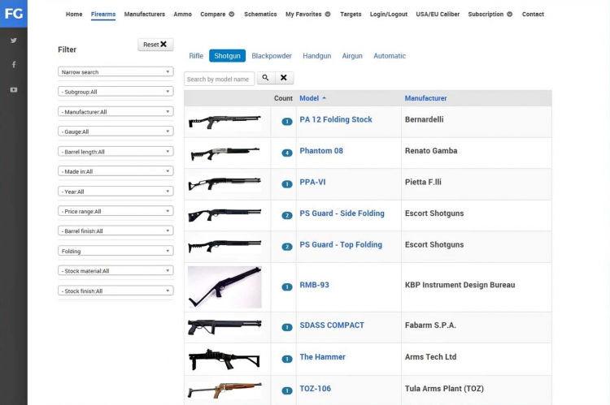The width and height of the screenshot is (610, 405).
Task: Select the Shotgun tab
Action: [x=227, y=56]
